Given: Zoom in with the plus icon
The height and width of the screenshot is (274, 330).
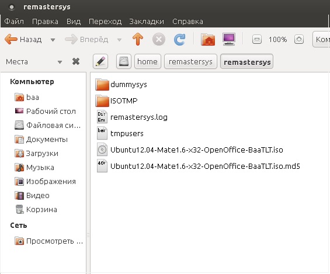Looking at the screenshot, I should click(299, 40).
